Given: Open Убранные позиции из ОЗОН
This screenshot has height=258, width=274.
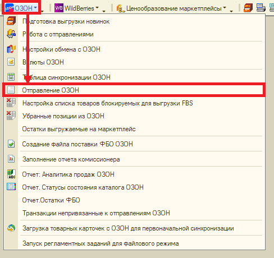Looking at the screenshot, I should pos(135,116).
